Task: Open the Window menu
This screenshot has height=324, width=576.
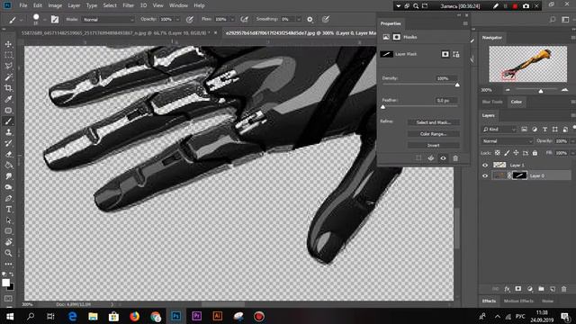Action: click(178, 5)
